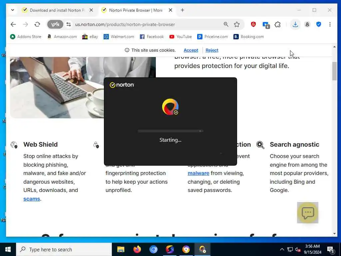
Task: Open the red ad blocker shield extension
Action: point(253,24)
